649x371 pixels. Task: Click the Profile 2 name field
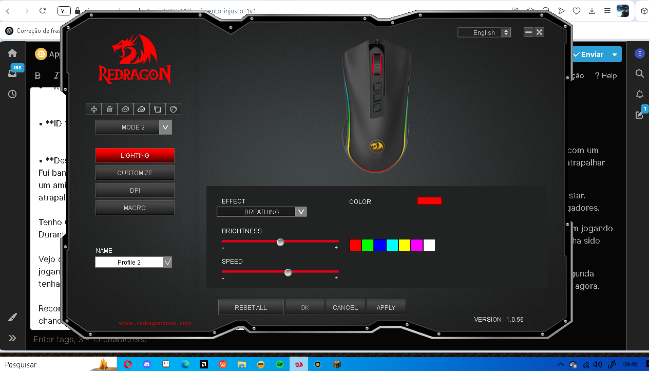[x=129, y=262]
